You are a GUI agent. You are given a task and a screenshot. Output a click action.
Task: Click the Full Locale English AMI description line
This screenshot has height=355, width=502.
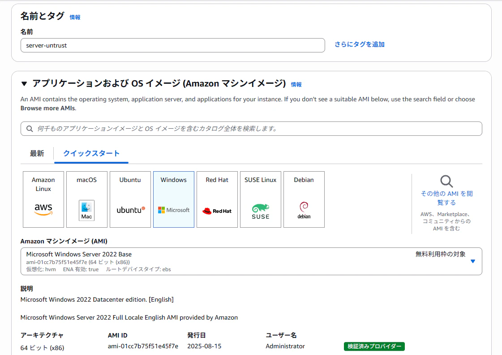[x=129, y=317]
